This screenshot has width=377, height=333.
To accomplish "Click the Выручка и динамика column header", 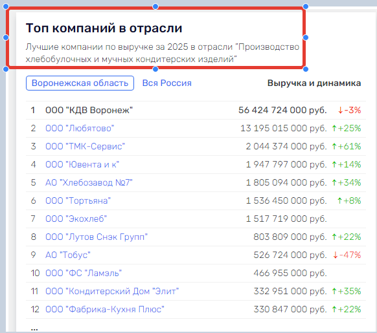I will click(x=314, y=83).
